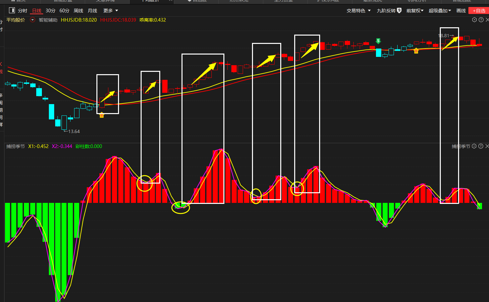Click the HHJSJDB:18.020 value
489x302 pixels.
point(79,20)
